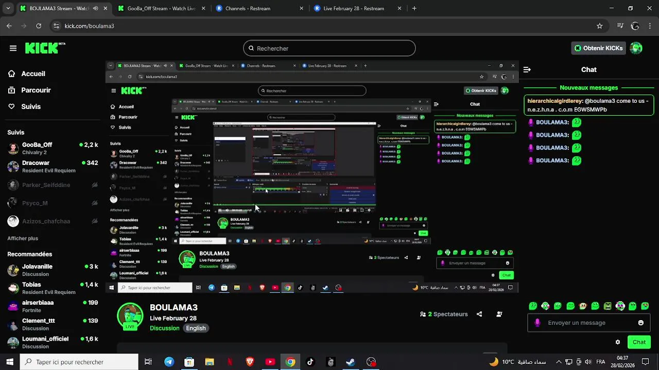Open the user avatar menu at top right
The width and height of the screenshot is (659, 370).
pyautogui.click(x=636, y=48)
